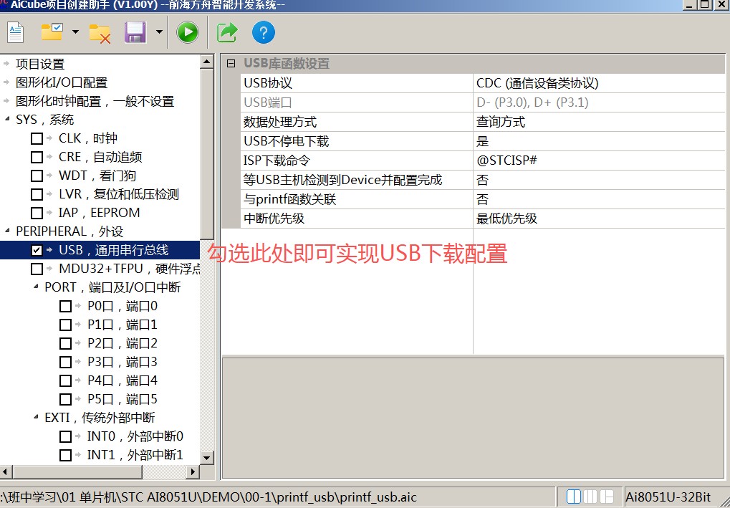Image resolution: width=730 pixels, height=508 pixels.
Task: Run the green code generation button
Action: (186, 32)
